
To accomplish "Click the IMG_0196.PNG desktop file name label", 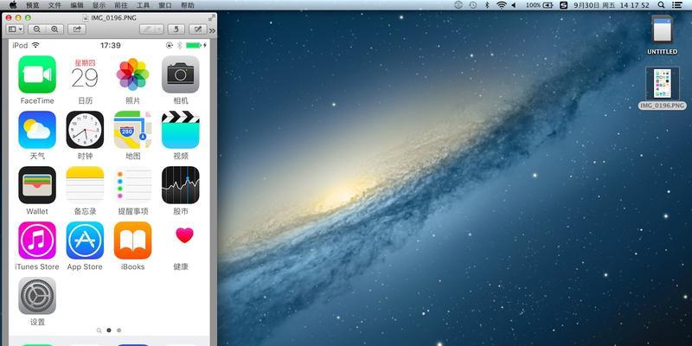I will (x=662, y=106).
